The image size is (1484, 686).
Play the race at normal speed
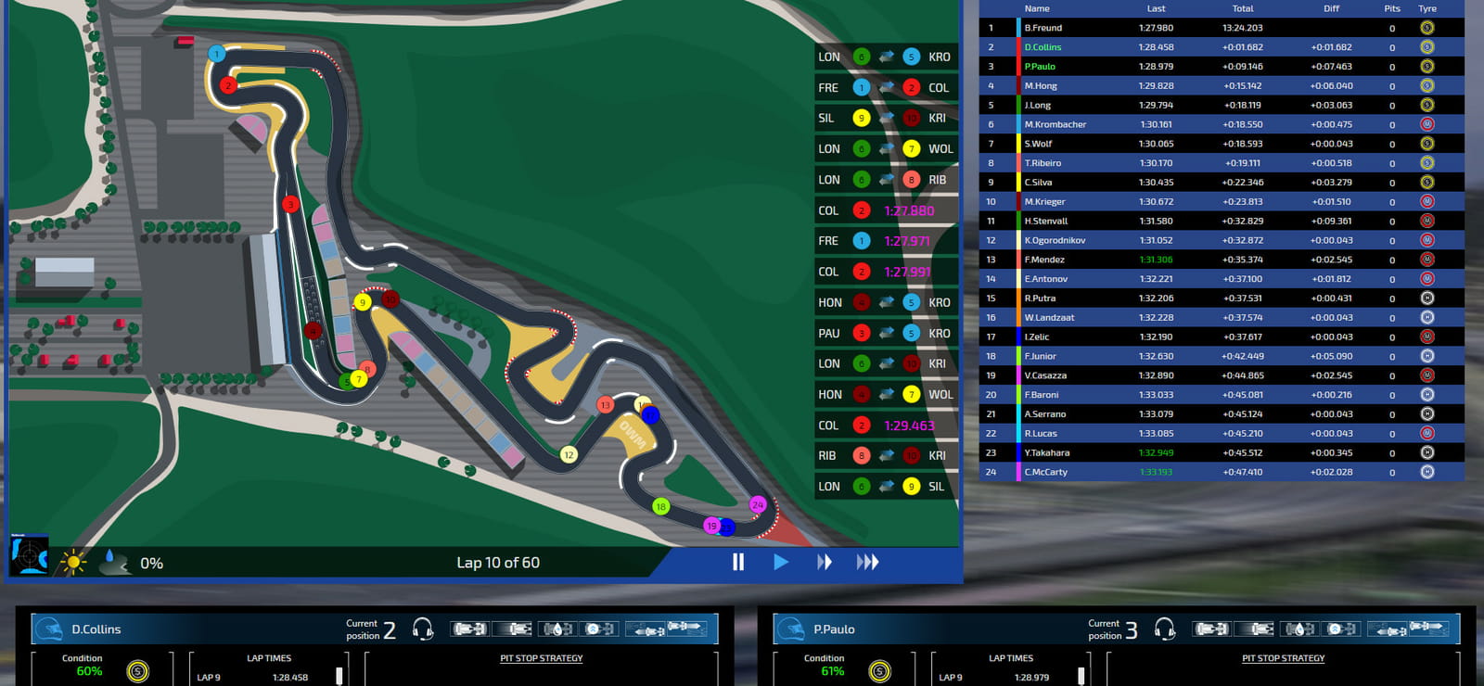click(781, 562)
